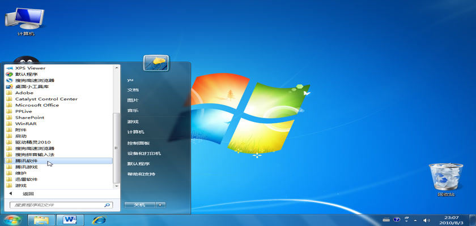Open shutdown options arrow next to 关机

(x=161, y=205)
